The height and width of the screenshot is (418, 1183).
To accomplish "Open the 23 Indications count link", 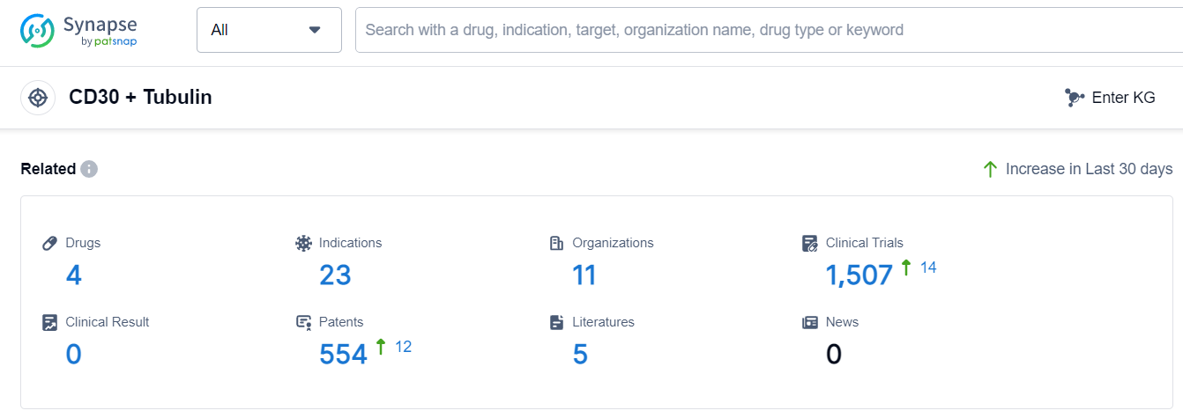I will click(335, 275).
